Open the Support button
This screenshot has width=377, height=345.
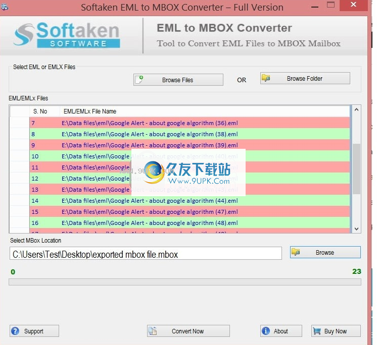[x=34, y=331]
